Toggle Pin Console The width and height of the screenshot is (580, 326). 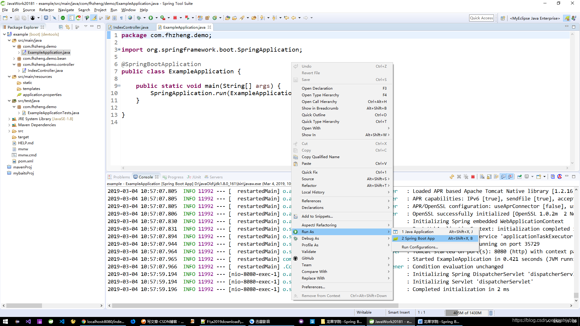click(519, 177)
